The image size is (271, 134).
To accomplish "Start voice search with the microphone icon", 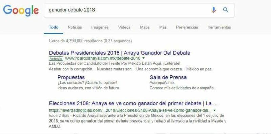I will tap(214, 10).
